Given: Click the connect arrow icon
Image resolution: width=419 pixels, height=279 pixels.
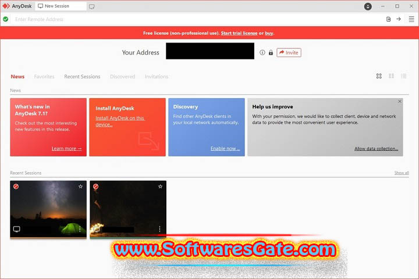Looking at the screenshot, I should pos(399,19).
